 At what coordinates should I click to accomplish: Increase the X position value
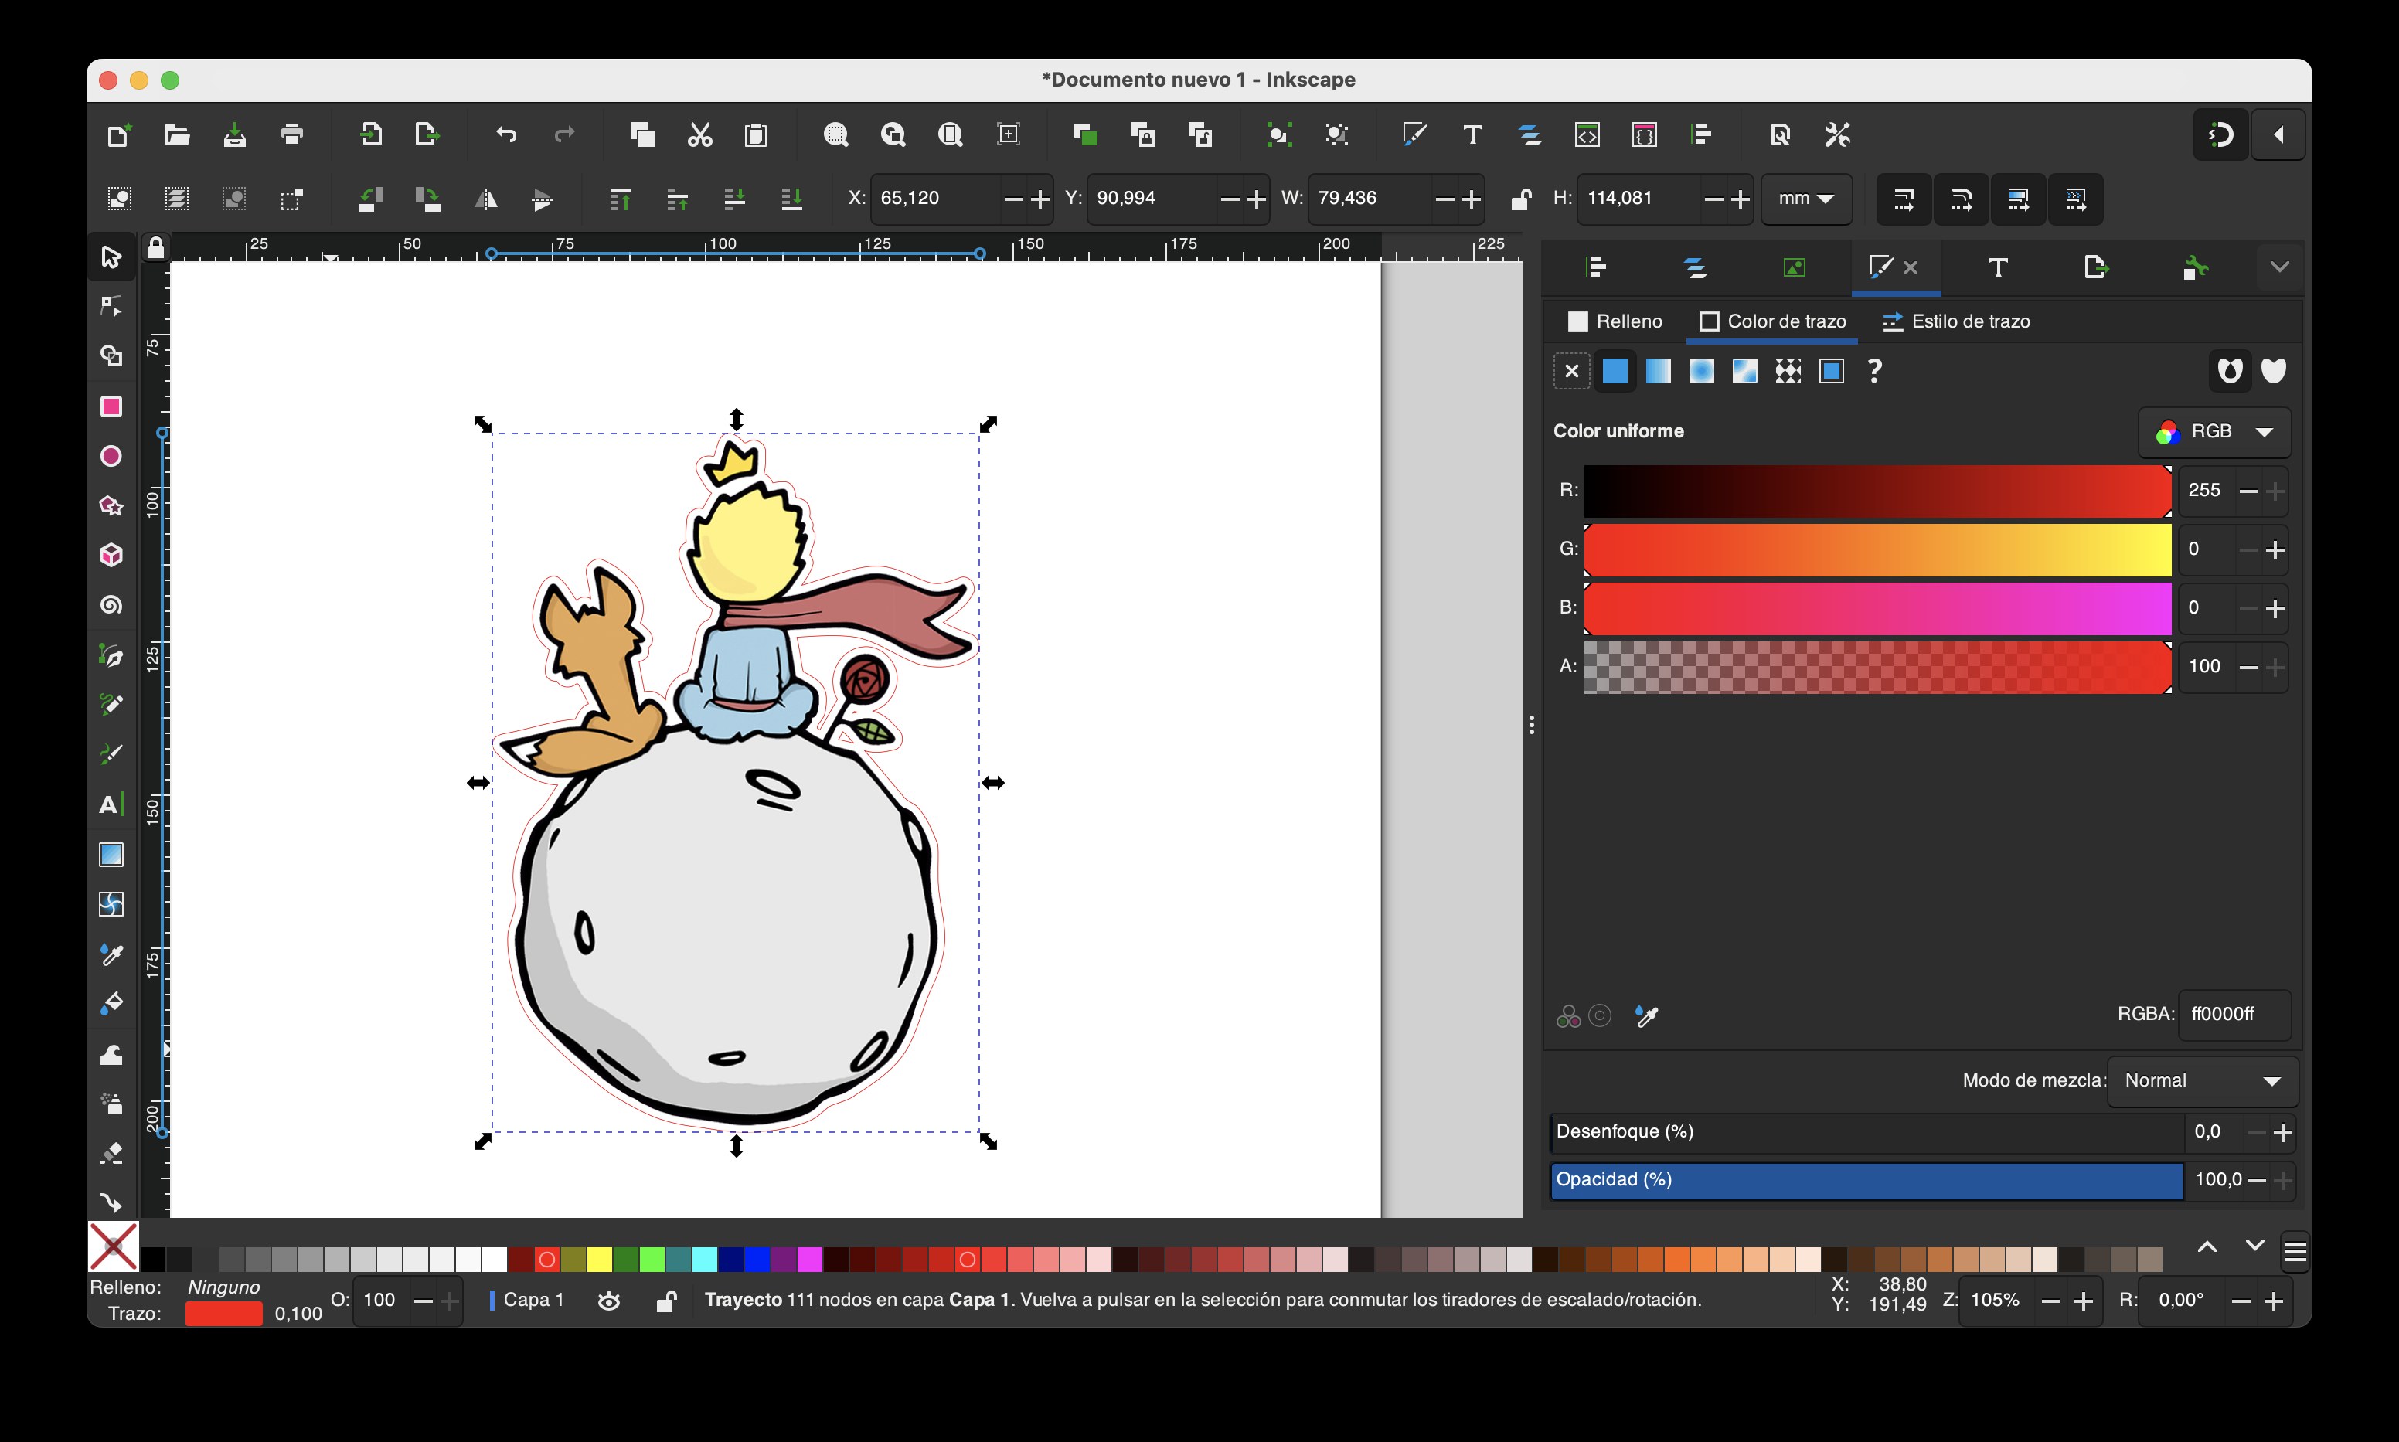point(1040,199)
